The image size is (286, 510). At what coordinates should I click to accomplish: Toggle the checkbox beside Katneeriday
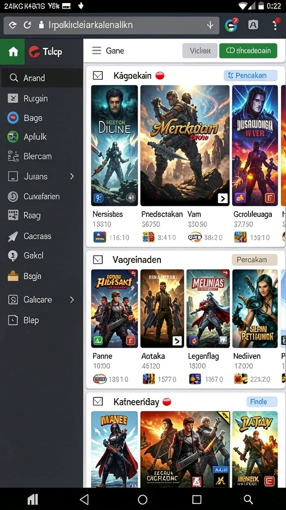[98, 402]
